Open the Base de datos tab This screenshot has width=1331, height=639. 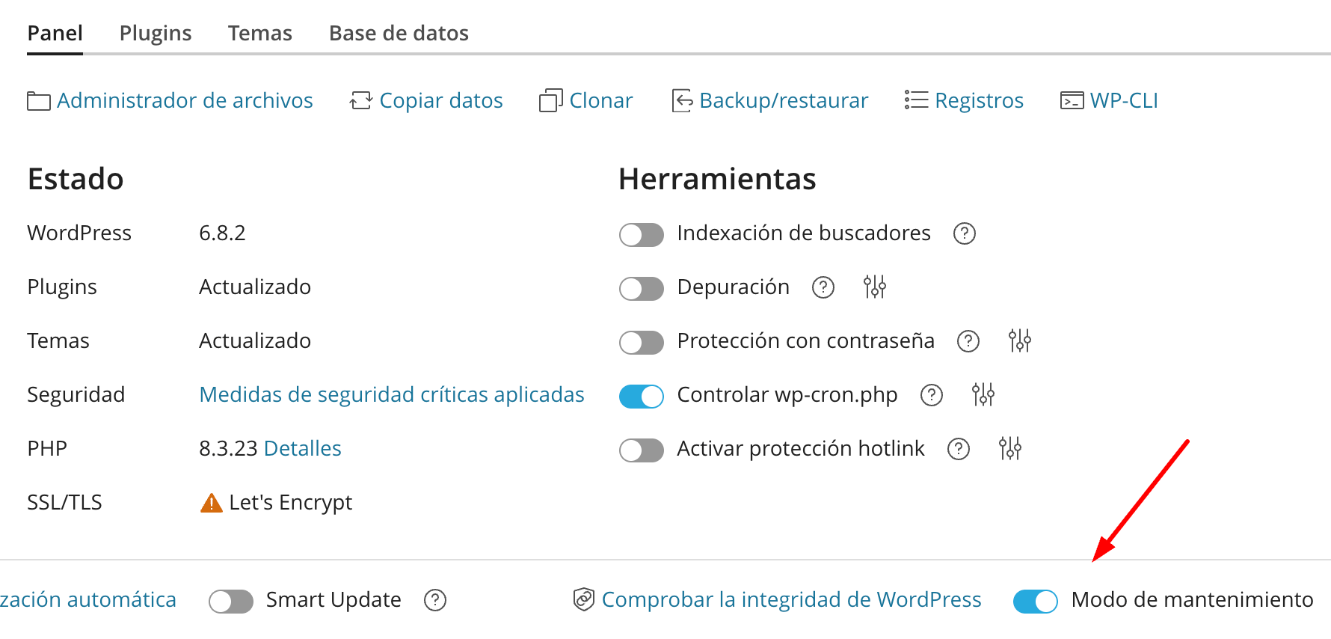pos(399,32)
